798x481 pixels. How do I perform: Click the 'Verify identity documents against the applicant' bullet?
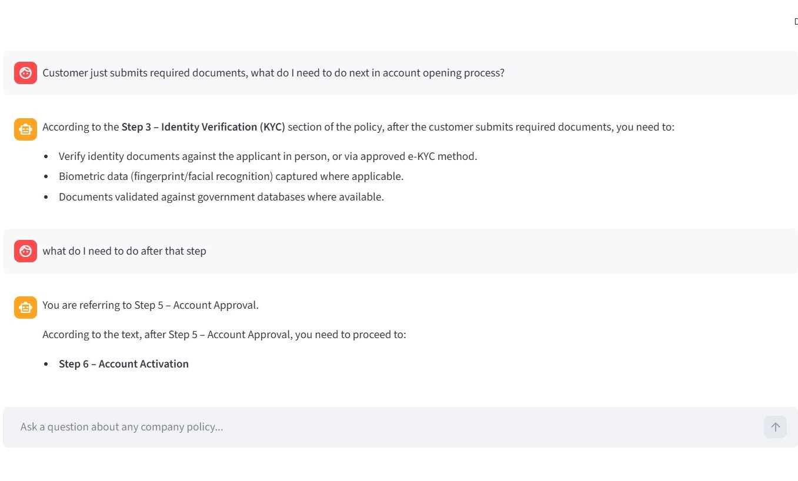[268, 156]
